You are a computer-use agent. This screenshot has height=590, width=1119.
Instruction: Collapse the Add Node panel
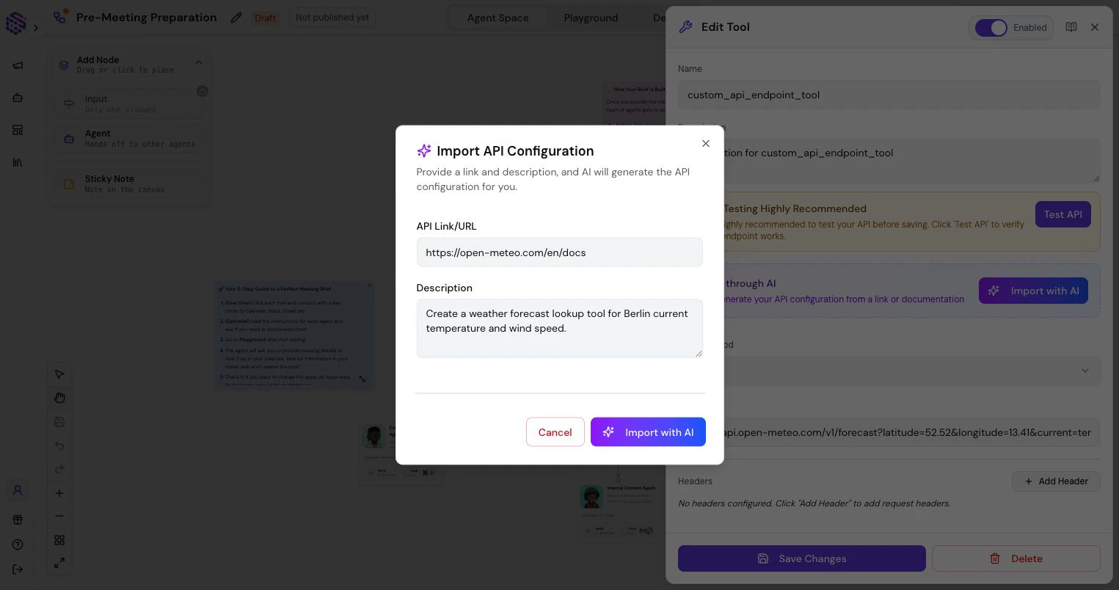pyautogui.click(x=198, y=63)
